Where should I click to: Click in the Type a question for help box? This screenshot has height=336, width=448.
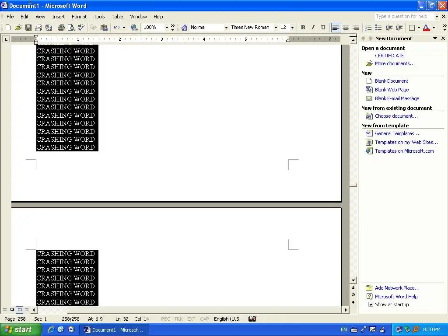pos(404,17)
